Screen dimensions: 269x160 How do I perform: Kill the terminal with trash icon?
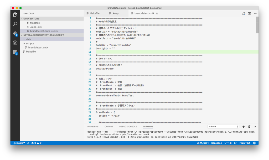click(x=249, y=127)
